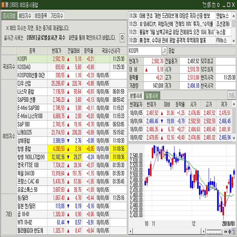
Task: Select the S&P500 선물 row
Action: click(72, 100)
